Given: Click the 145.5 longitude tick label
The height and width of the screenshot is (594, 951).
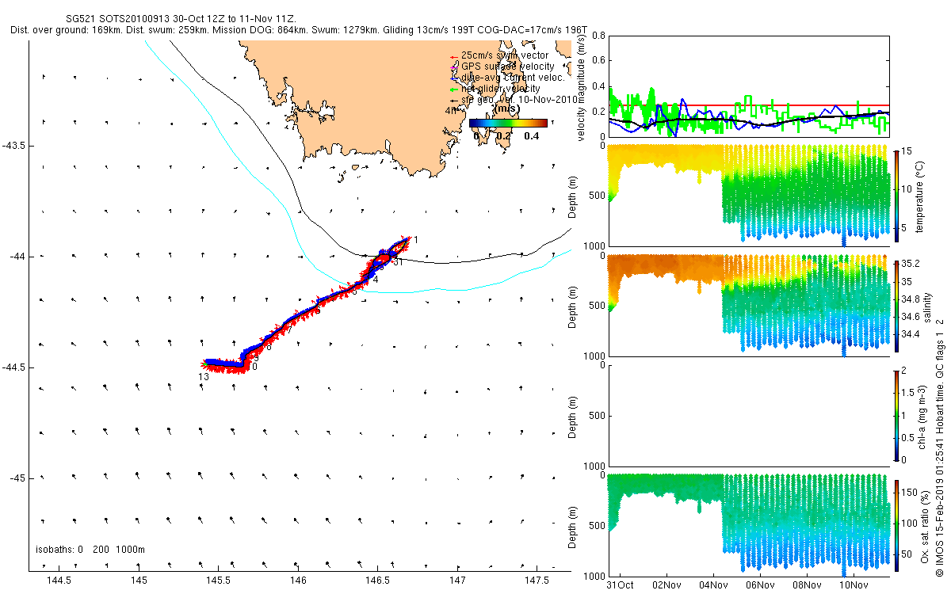Looking at the screenshot, I should pyautogui.click(x=218, y=581).
